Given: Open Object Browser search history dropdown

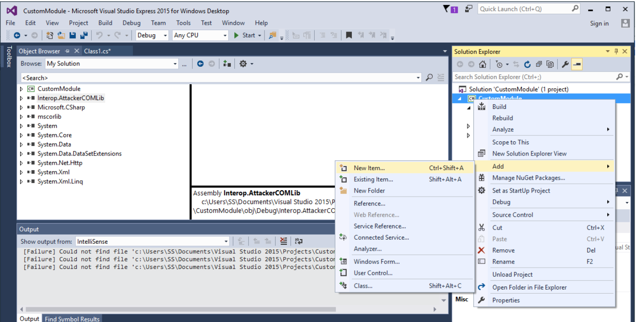Looking at the screenshot, I should (419, 78).
